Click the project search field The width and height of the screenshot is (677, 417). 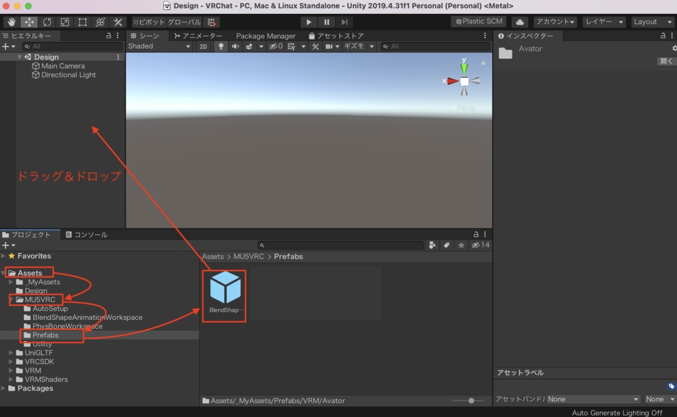point(340,245)
